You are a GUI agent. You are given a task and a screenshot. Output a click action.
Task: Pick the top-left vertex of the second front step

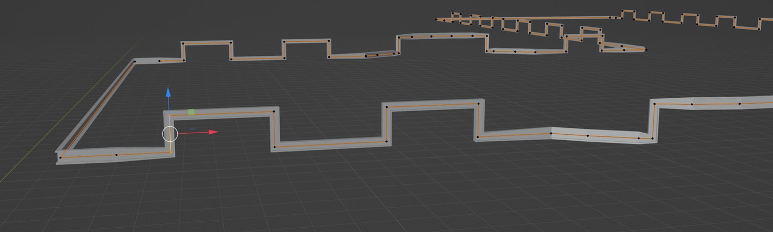pyautogui.click(x=387, y=107)
